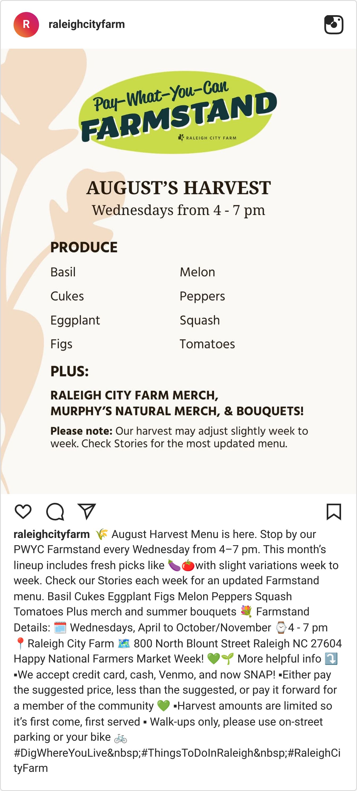357x791 pixels.
Task: Open the Instagram logo icon
Action: click(334, 24)
